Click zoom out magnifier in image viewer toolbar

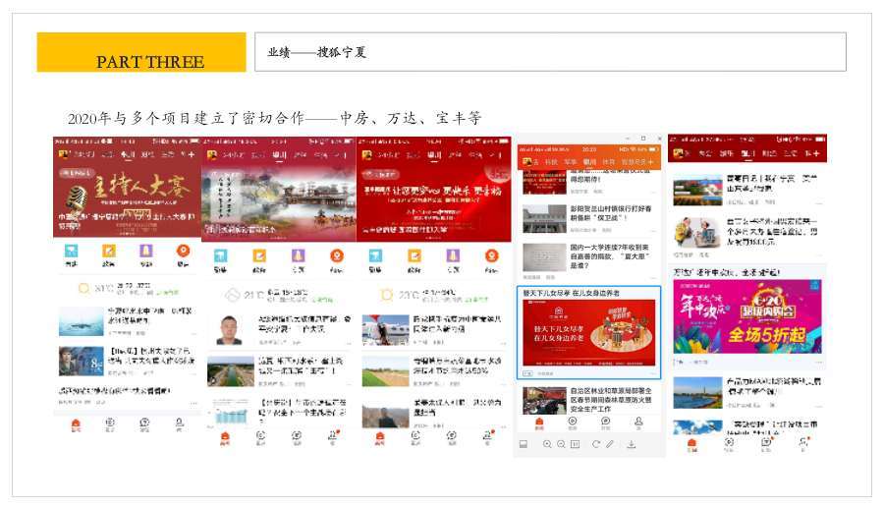[561, 445]
